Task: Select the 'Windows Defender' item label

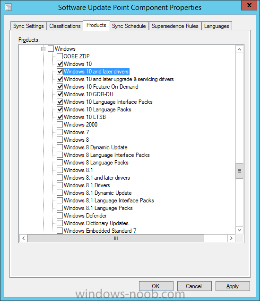Action: tap(85, 216)
